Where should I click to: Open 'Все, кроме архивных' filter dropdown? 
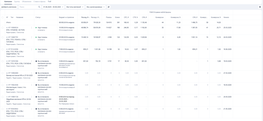tap(96, 7)
